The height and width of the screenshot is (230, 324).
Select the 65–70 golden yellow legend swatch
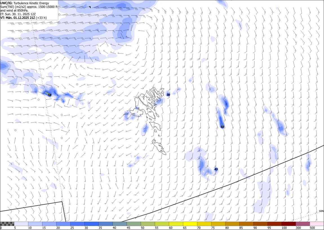point(190,224)
